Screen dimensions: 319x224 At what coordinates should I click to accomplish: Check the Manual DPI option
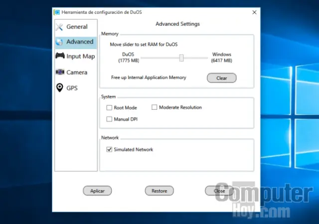pyautogui.click(x=109, y=119)
